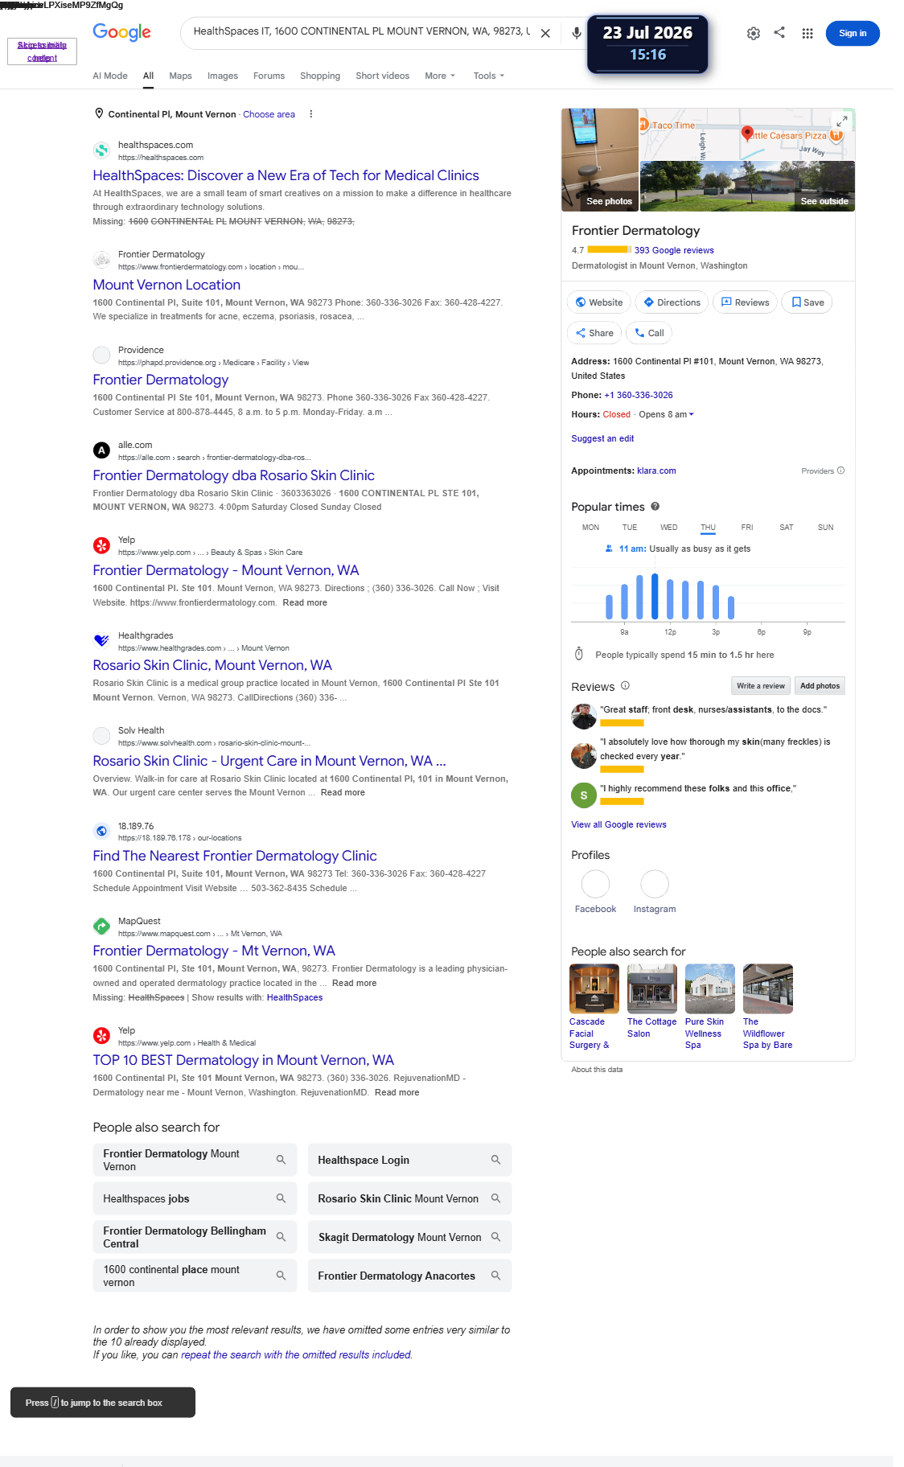The height and width of the screenshot is (1467, 904).
Task: Expand the opening hours dropdown
Action: click(x=691, y=415)
